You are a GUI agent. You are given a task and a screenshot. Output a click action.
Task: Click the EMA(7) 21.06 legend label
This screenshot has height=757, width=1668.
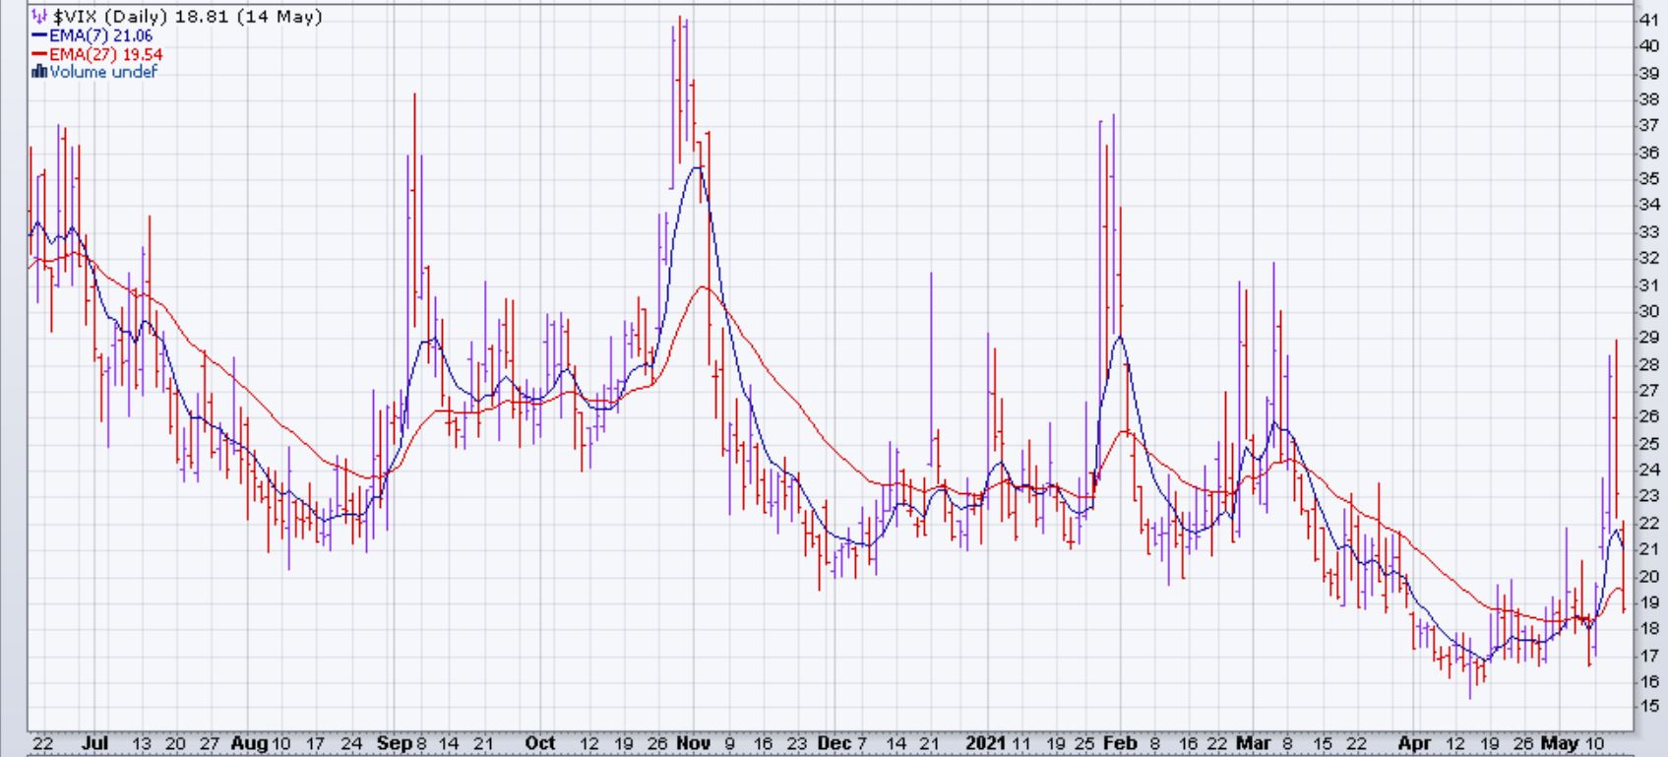pos(100,35)
